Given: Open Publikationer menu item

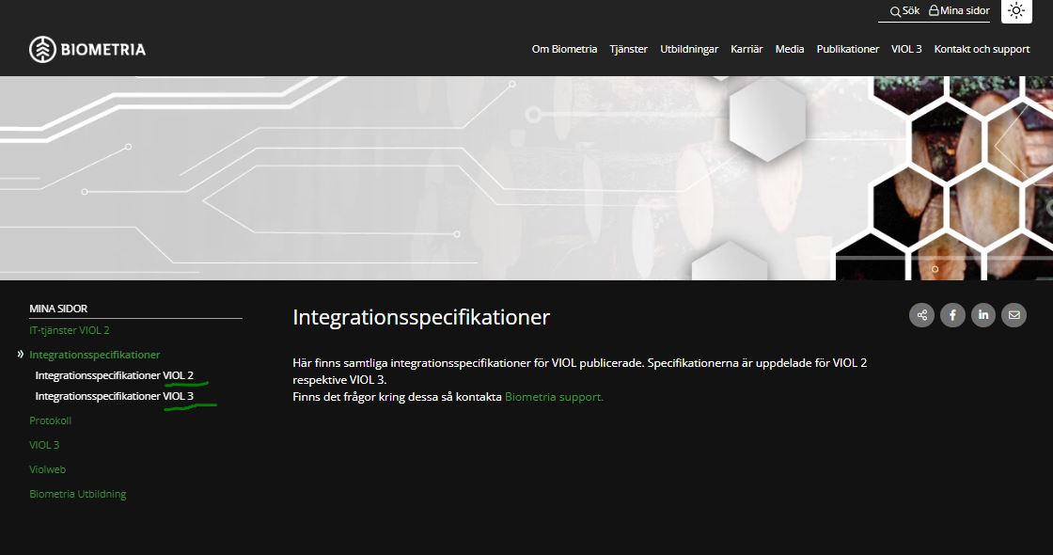Looking at the screenshot, I should click(847, 49).
